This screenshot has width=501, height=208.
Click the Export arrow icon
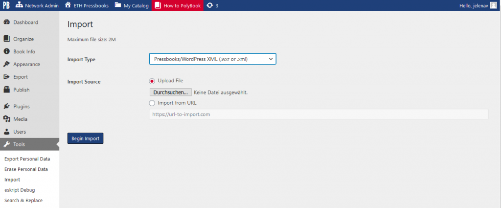6,77
